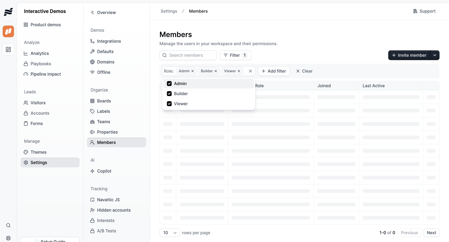Image resolution: width=449 pixels, height=242 pixels.
Task: Click the Invite member button
Action: 409,55
